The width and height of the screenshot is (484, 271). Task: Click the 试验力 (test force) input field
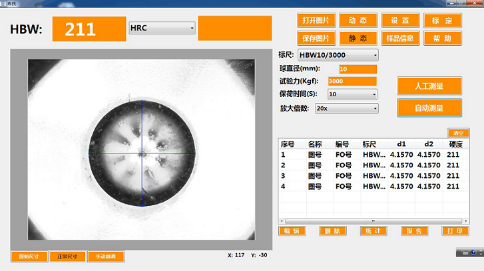click(x=352, y=81)
